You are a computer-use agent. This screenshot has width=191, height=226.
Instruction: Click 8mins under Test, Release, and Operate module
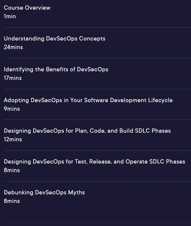point(12,170)
